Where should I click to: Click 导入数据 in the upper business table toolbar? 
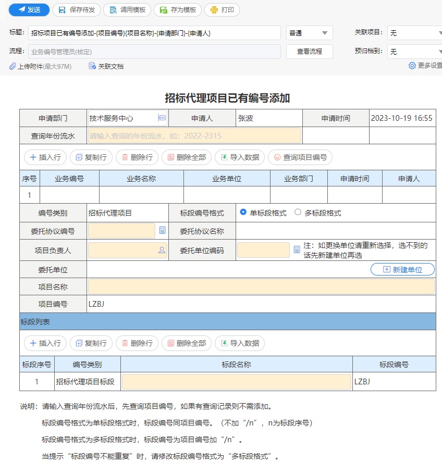pyautogui.click(x=240, y=157)
